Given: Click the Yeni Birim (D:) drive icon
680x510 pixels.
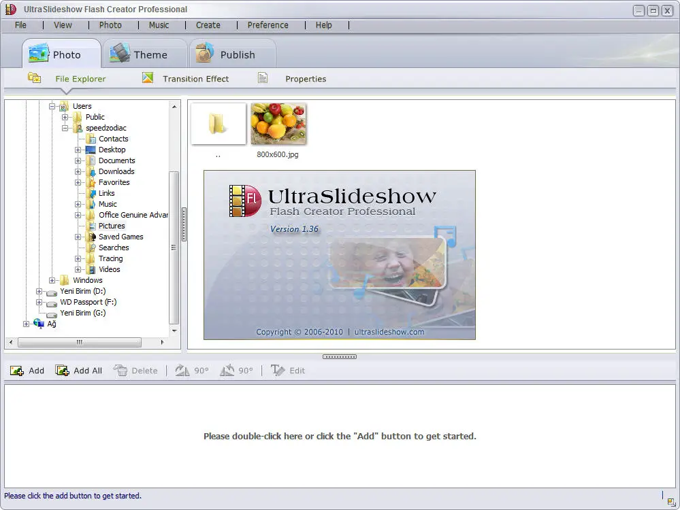Looking at the screenshot, I should (52, 292).
